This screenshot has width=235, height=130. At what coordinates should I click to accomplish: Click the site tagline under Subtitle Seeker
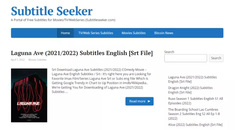point(63,20)
